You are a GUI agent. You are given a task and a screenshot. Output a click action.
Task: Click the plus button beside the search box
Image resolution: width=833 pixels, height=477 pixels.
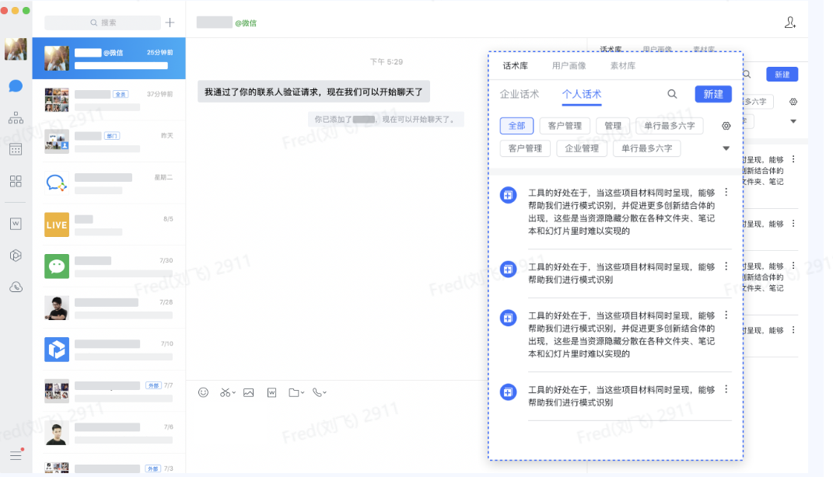[x=170, y=23]
